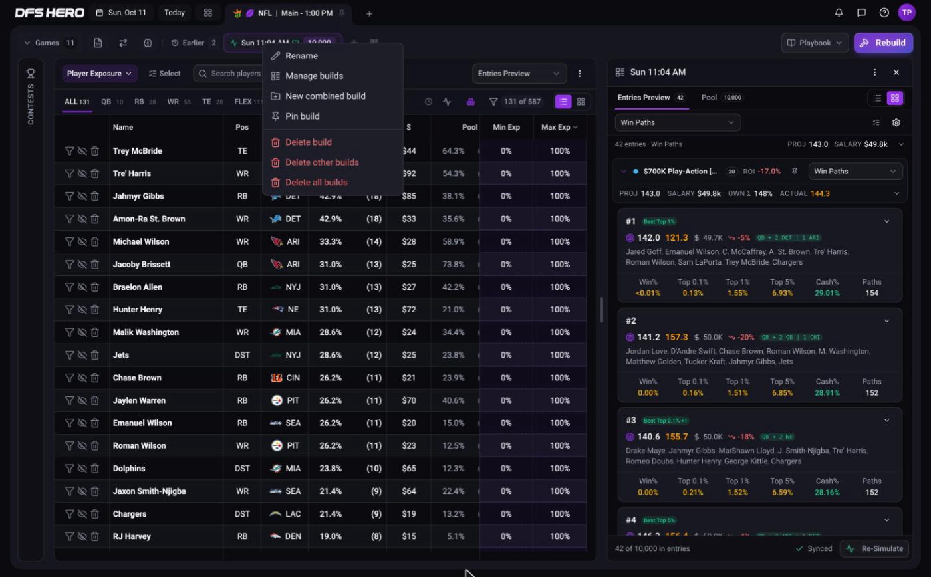
Task: Open Win Paths dropdown under Entries Preview tab
Action: click(678, 122)
